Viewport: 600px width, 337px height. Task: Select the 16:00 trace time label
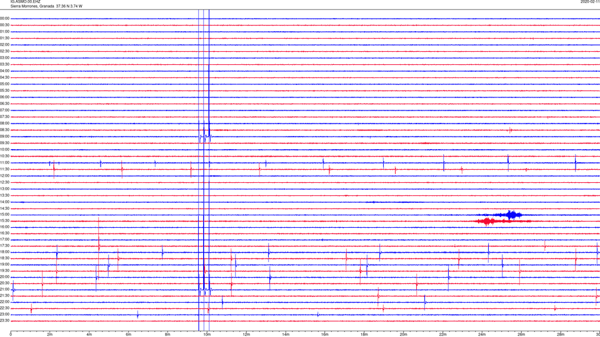point(5,227)
